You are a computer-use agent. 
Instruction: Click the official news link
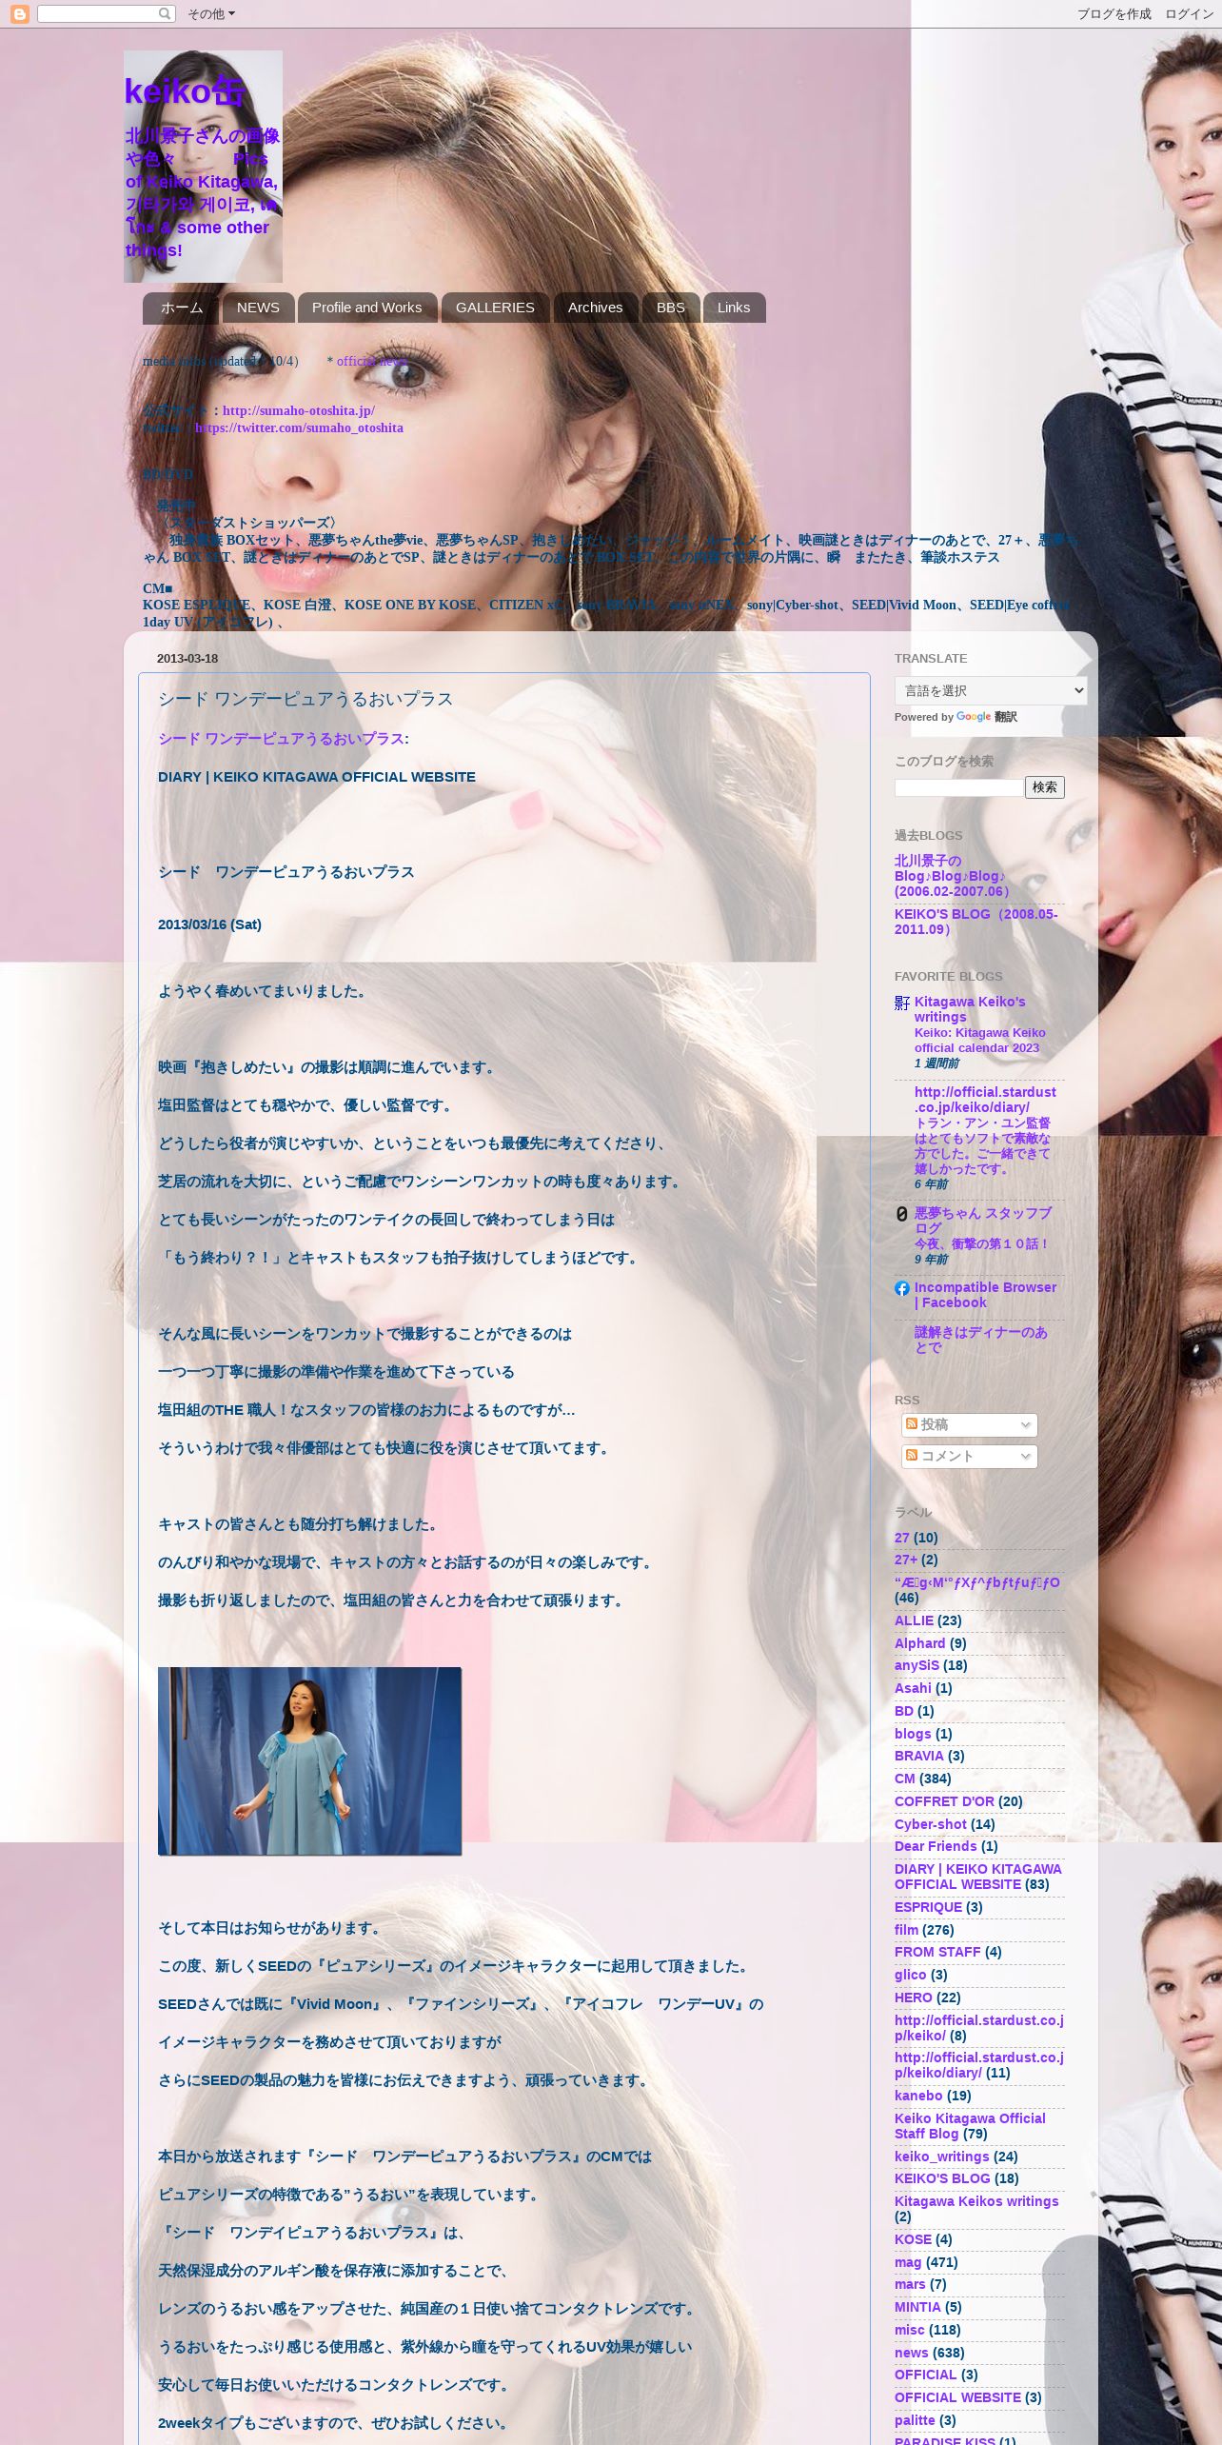pos(371,361)
